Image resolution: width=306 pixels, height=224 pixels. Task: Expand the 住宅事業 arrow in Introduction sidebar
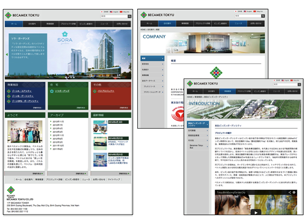coord(207,131)
